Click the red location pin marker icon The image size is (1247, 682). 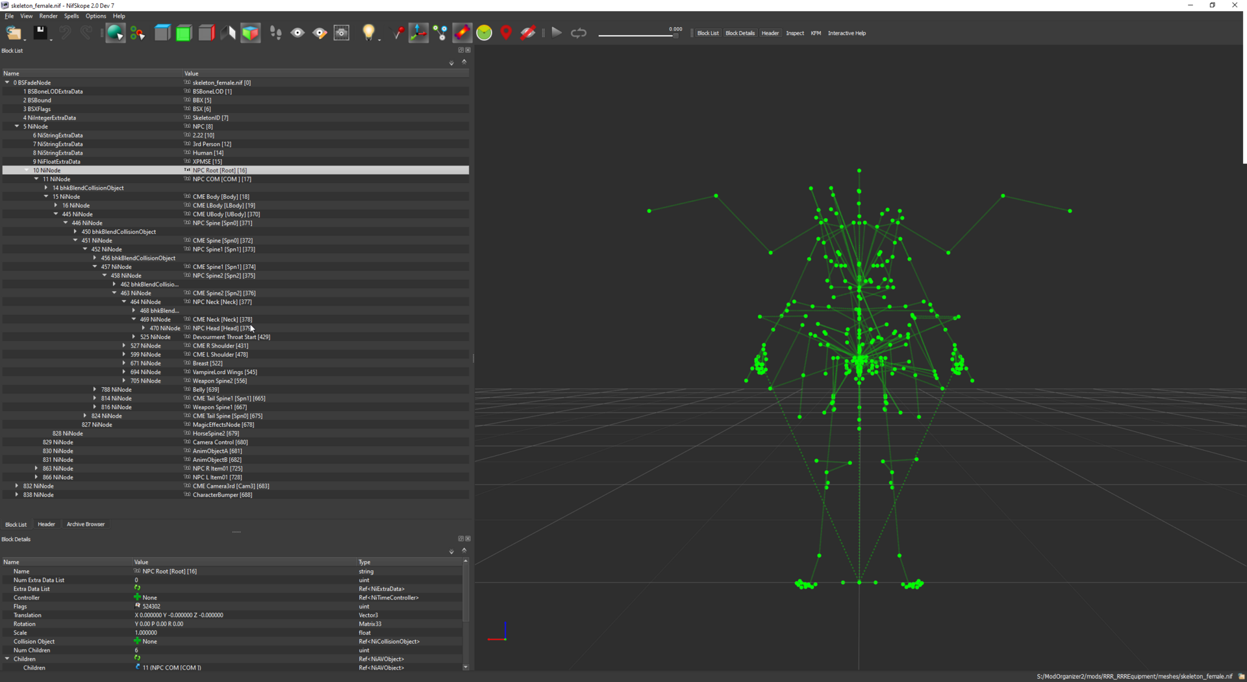(x=506, y=33)
